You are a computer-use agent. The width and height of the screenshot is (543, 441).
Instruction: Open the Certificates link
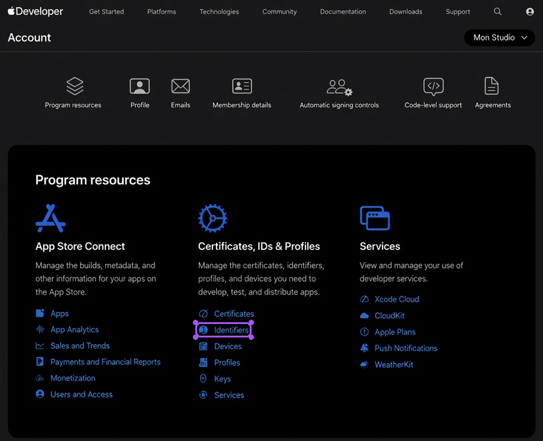[x=234, y=314]
